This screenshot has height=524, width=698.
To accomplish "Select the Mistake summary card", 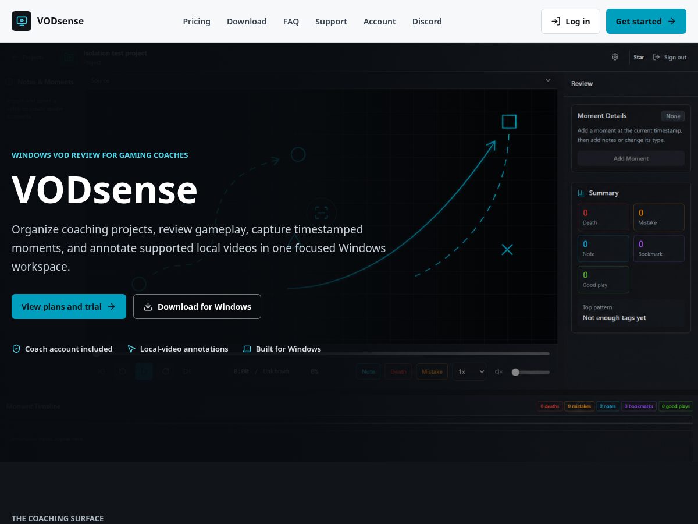I will [x=658, y=217].
